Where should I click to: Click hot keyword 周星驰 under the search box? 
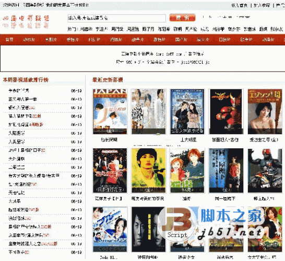coord(133,29)
